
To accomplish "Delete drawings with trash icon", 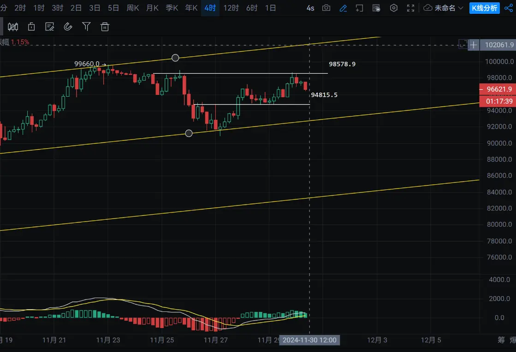I will point(105,27).
